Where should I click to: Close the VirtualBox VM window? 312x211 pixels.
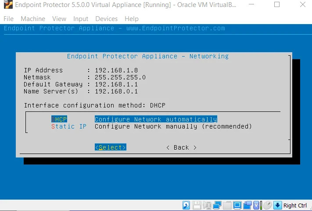(x=303, y=4)
